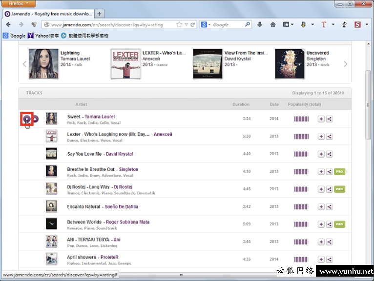Image resolution: width=375 pixels, height=282 pixels.
Task: Play the track Sweet by Tamara Laurel
Action: [26, 119]
